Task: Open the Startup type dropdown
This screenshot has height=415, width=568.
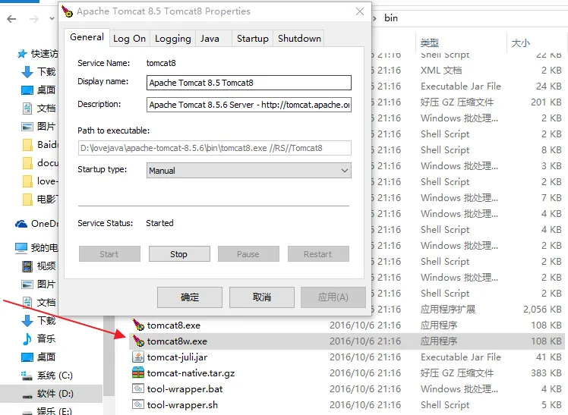Action: pos(249,171)
